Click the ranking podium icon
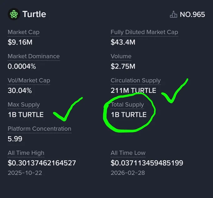Screen dimensions: 213x198 174,14
